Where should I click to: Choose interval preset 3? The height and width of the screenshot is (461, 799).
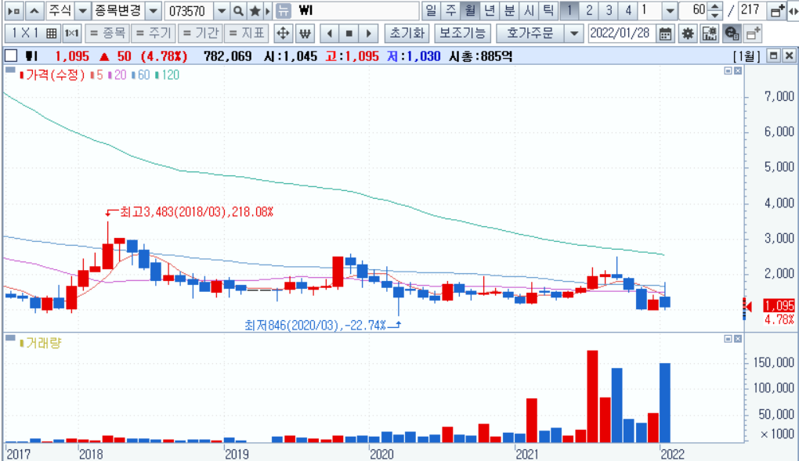coord(609,11)
